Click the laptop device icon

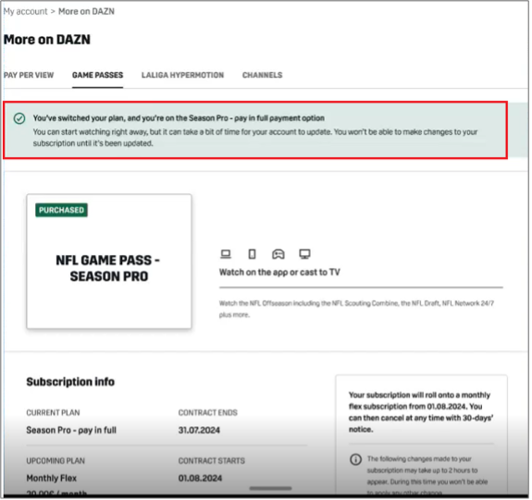click(226, 254)
